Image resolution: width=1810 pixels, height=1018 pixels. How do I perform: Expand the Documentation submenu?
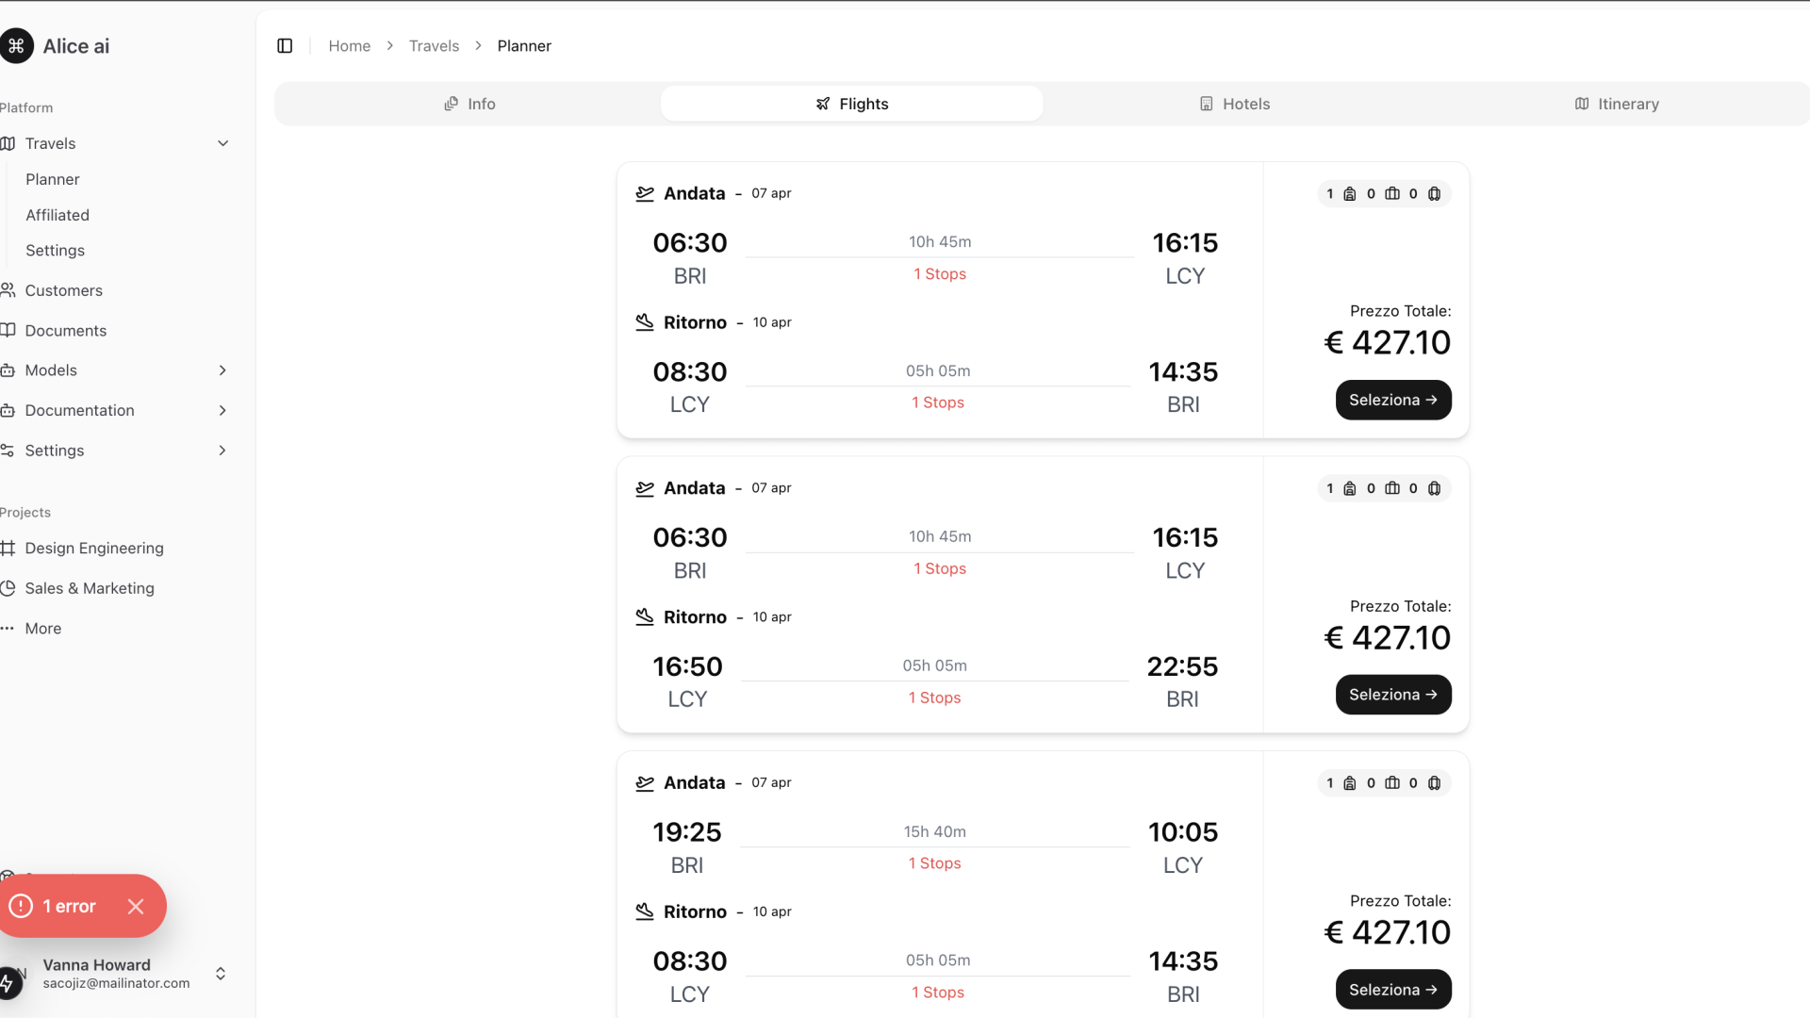pyautogui.click(x=222, y=410)
